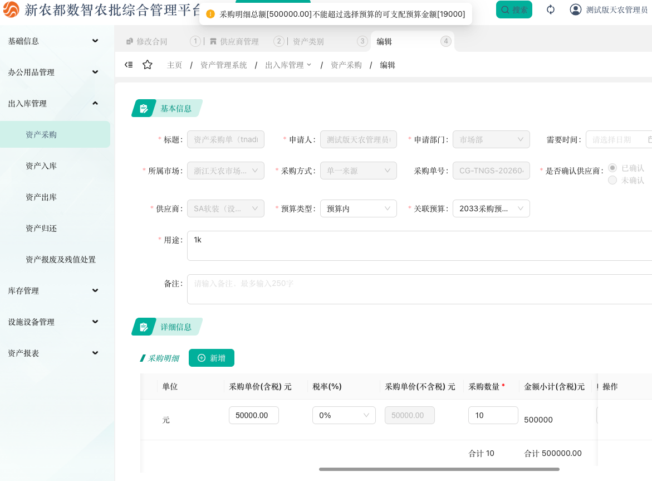The image size is (652, 481).
Task: Click the platform logo icon
Action: click(x=11, y=9)
